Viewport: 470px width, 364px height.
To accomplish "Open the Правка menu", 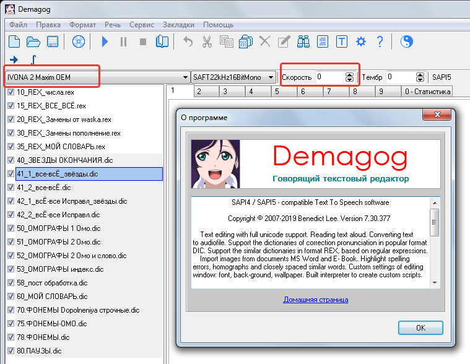I will point(48,25).
